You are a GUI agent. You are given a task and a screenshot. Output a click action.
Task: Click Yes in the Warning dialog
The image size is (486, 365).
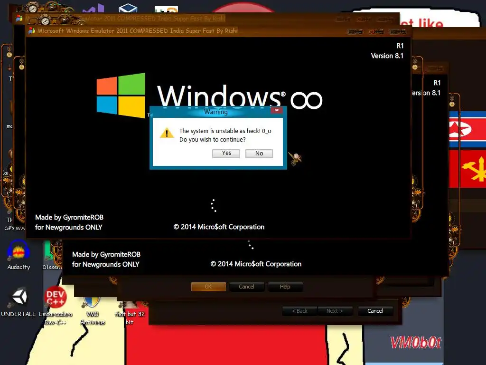(226, 154)
